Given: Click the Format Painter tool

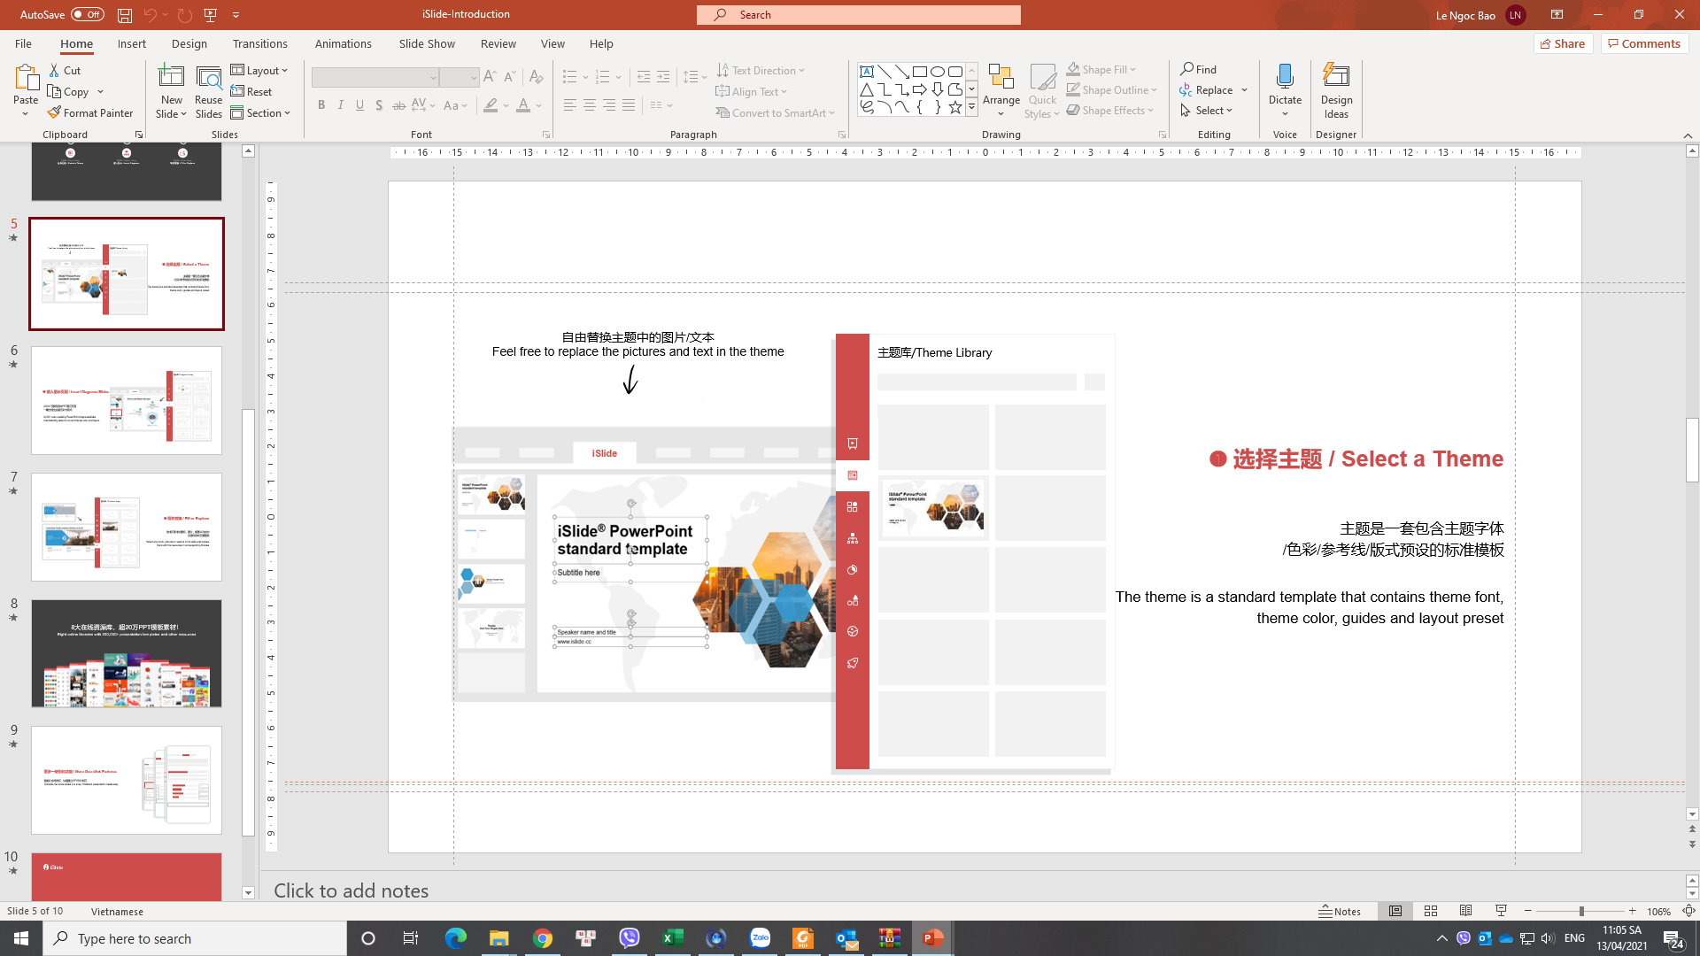Looking at the screenshot, I should [90, 113].
